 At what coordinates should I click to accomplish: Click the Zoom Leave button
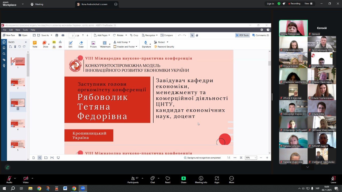coord(333,180)
